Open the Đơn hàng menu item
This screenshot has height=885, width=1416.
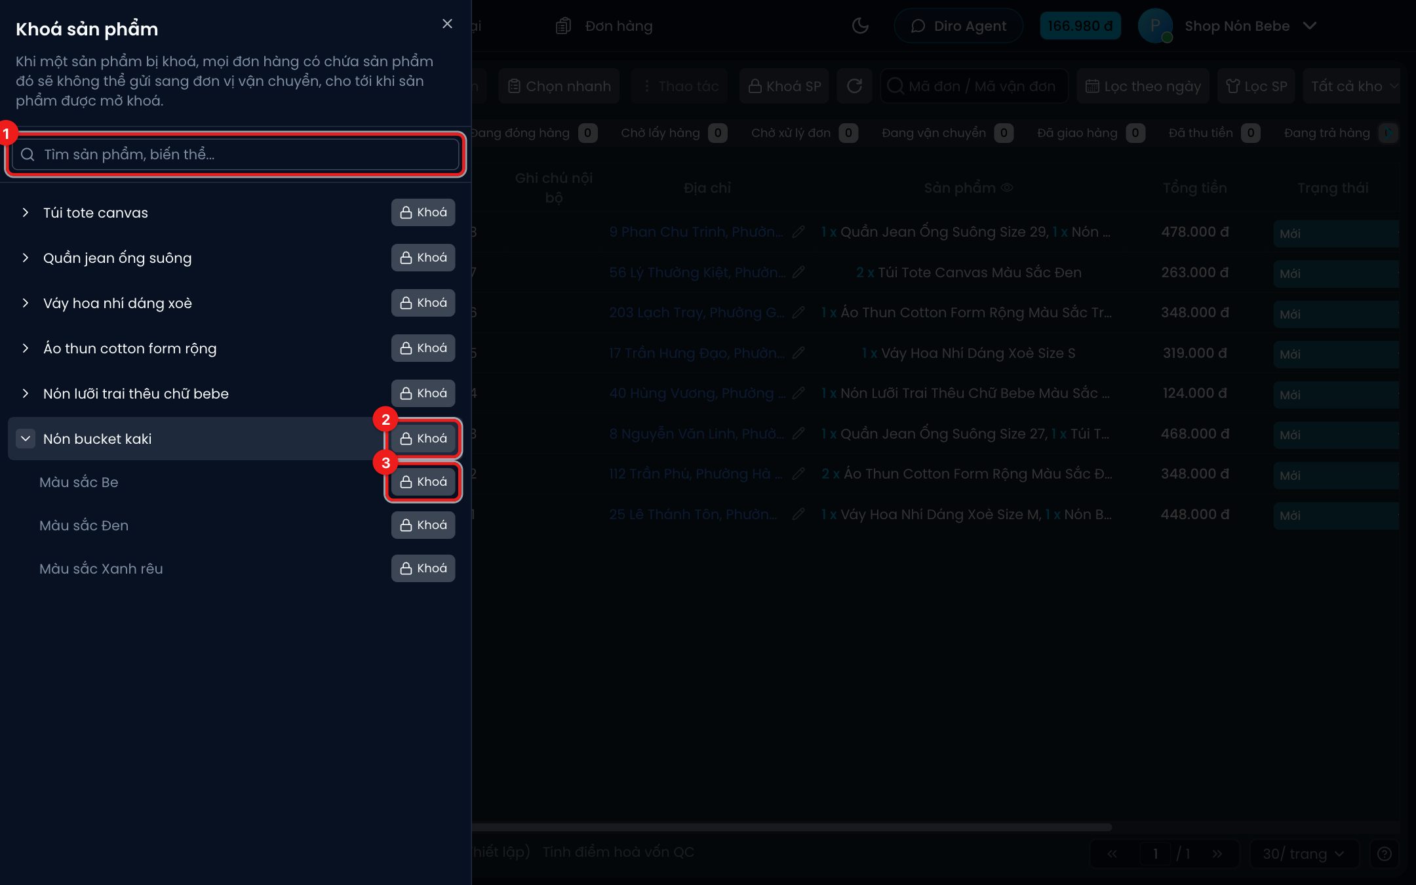(x=604, y=26)
